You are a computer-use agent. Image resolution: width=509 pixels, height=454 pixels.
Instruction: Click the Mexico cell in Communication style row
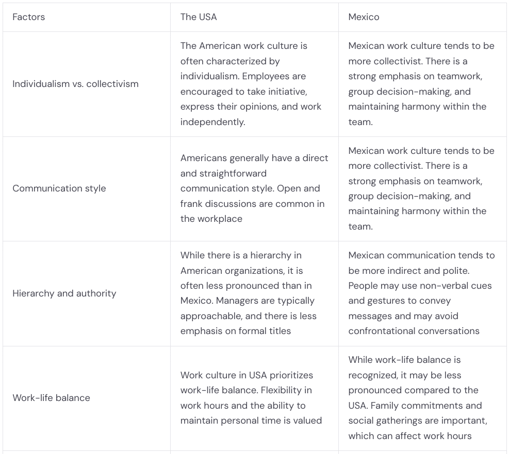421,188
